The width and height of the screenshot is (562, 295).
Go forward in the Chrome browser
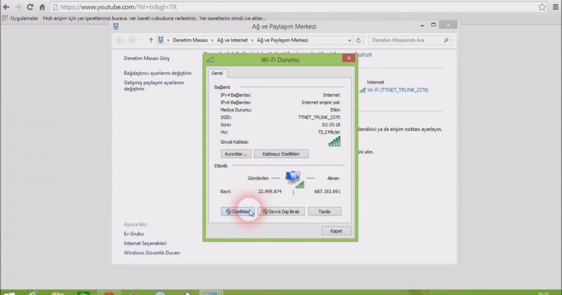tap(18, 7)
